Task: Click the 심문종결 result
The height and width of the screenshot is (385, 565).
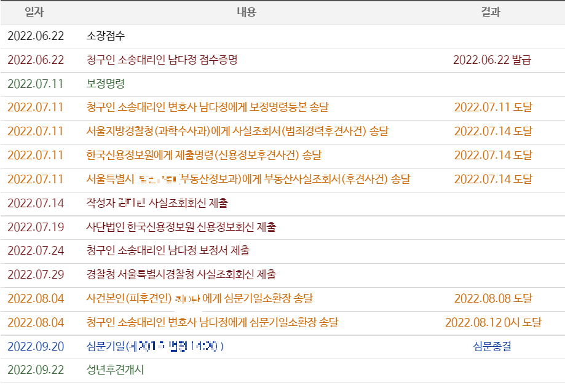Action: pyautogui.click(x=492, y=347)
